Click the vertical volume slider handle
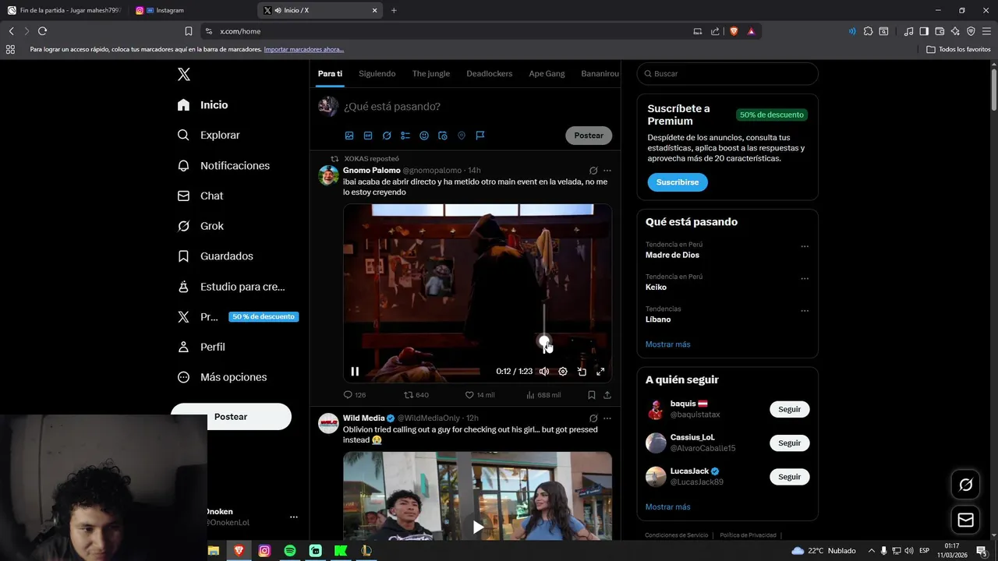Screen dimensions: 998x561 (x=544, y=340)
